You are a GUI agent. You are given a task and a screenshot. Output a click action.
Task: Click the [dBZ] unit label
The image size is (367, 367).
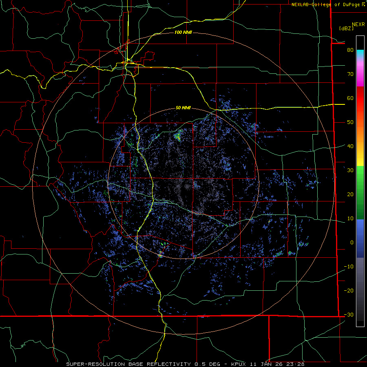point(346,28)
